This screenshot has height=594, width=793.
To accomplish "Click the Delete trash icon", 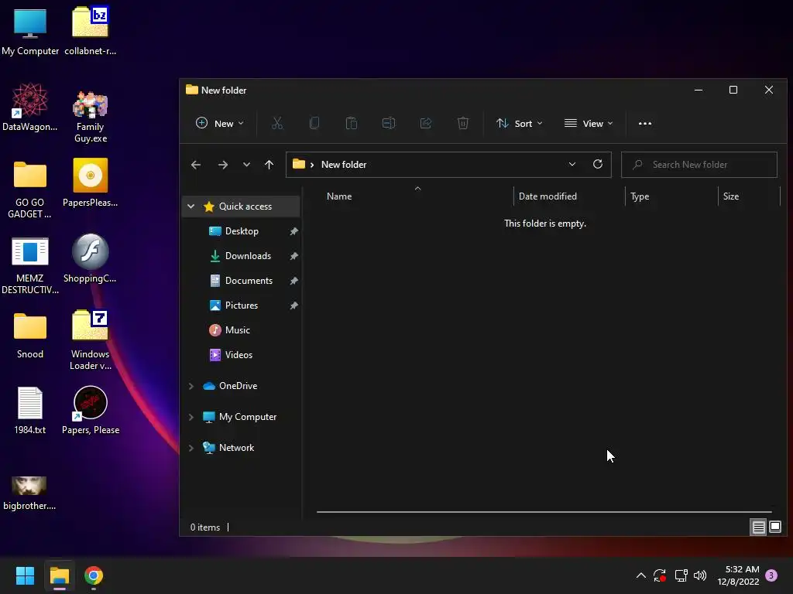I will pos(463,123).
